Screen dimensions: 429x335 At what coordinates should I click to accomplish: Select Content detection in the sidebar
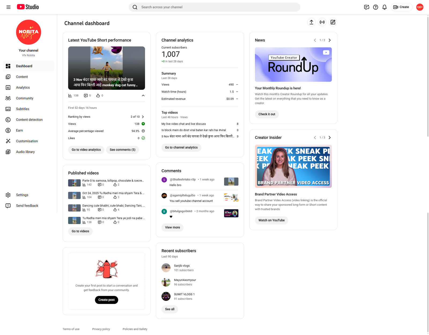[x=29, y=120]
